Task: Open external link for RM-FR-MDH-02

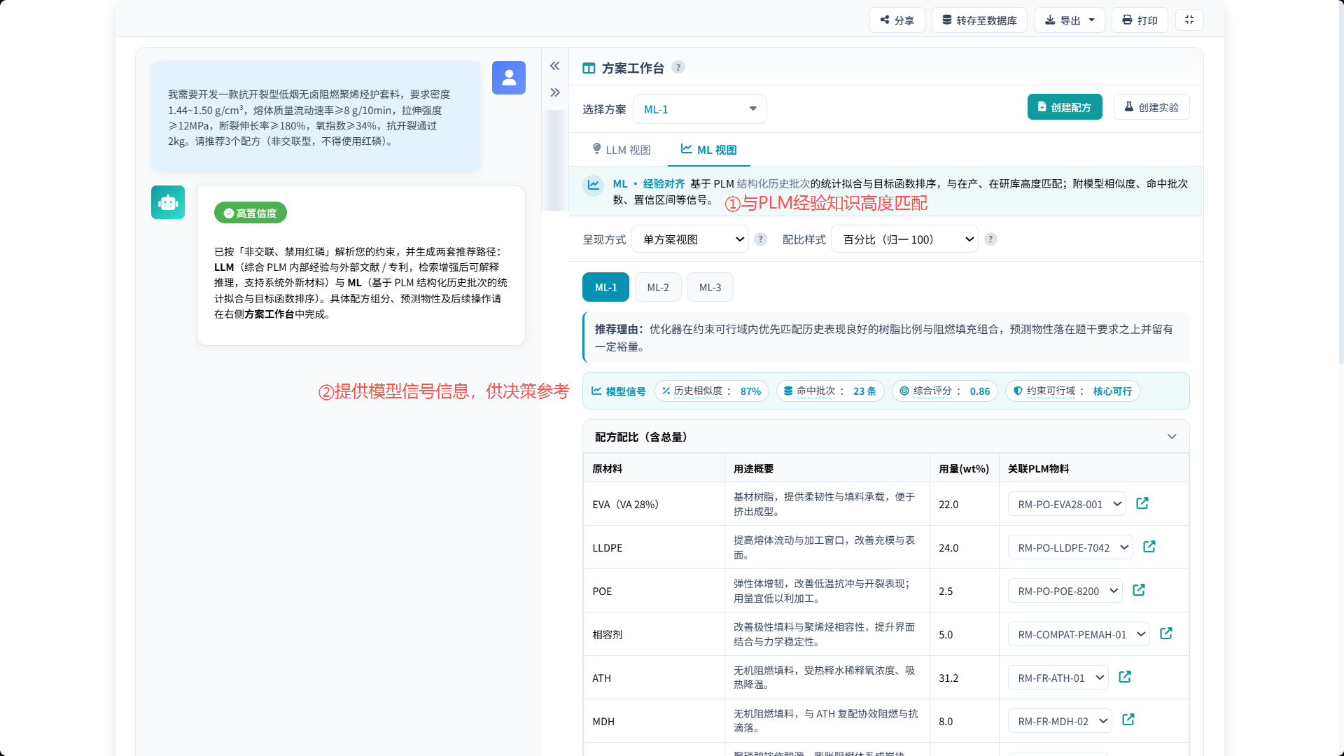Action: tap(1128, 720)
